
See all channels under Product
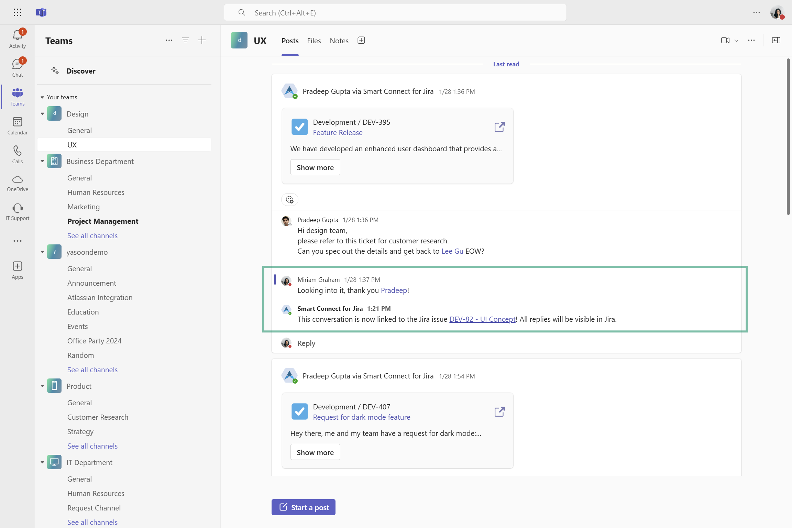(x=92, y=446)
